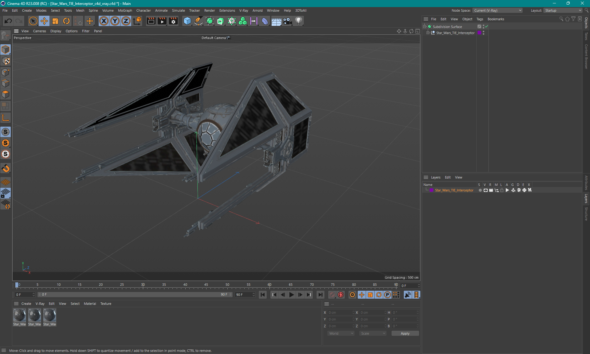Open V-Ray menu in menu bar
Viewport: 590px width, 354px height.
pyautogui.click(x=244, y=10)
